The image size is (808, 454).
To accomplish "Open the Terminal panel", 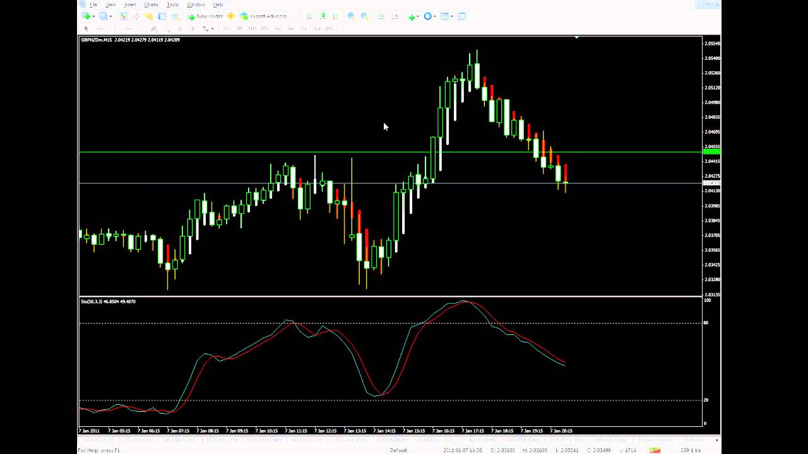I will click(x=162, y=16).
